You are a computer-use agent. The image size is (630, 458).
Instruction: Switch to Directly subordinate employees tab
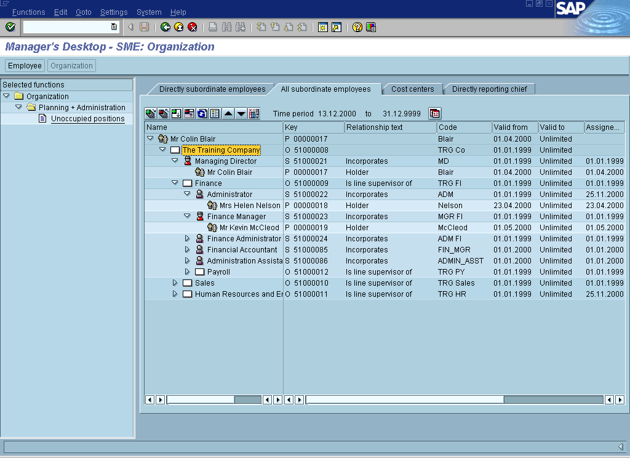212,89
